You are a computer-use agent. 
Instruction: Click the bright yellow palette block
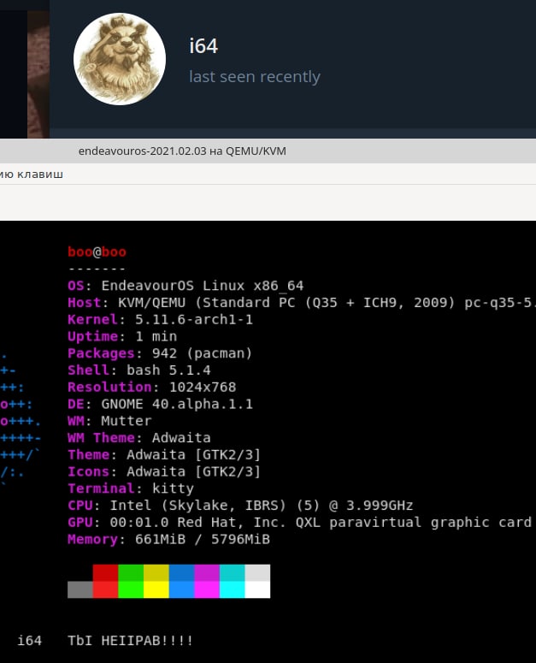point(156,589)
